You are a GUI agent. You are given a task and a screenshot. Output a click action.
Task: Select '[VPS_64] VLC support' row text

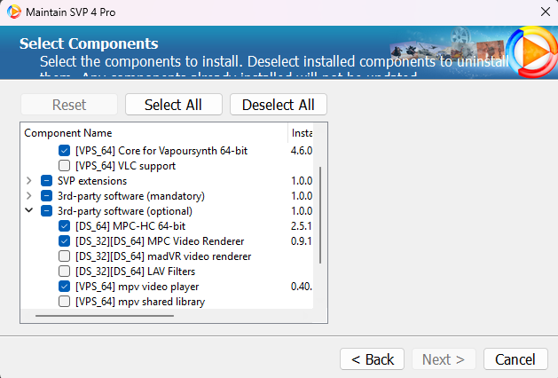(x=125, y=166)
